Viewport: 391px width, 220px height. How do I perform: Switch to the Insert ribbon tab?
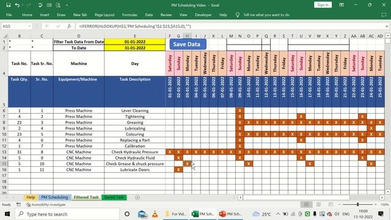coord(45,15)
